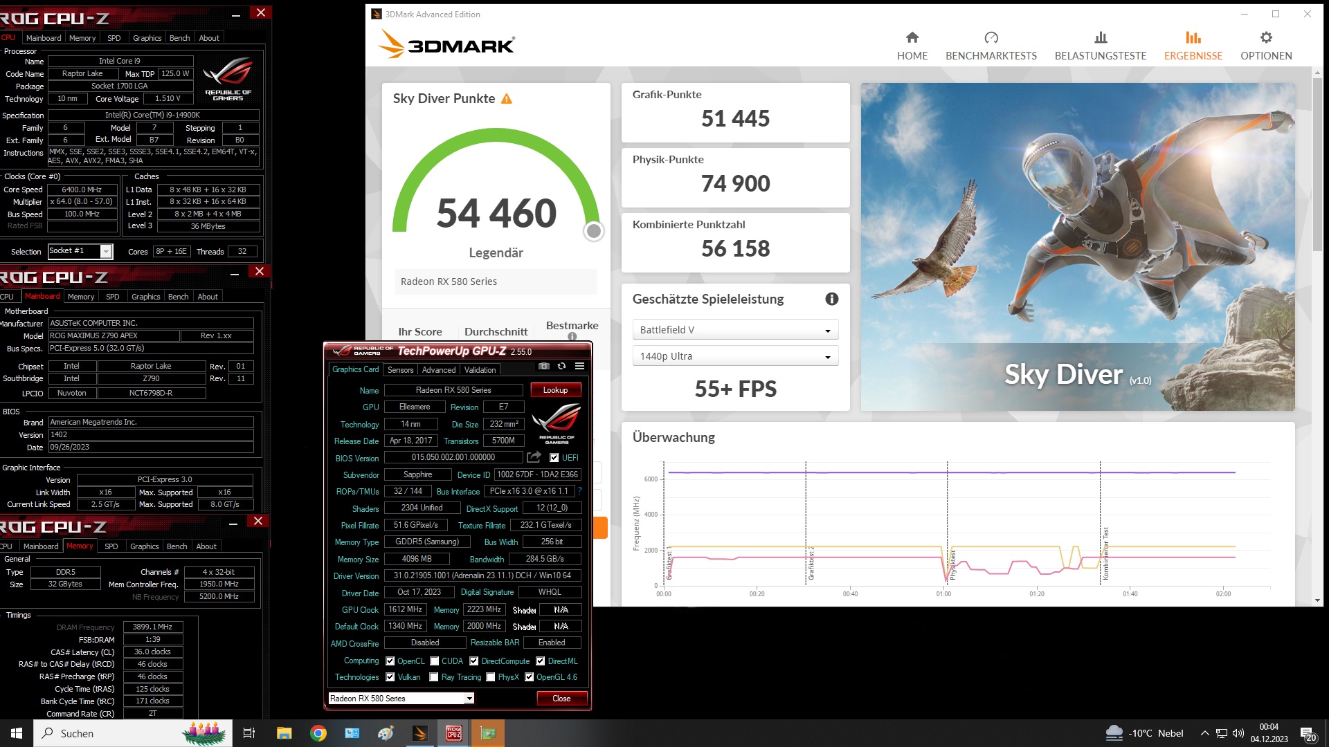Click the volume speaker tray icon
Viewport: 1329px width, 747px height.
[1238, 733]
